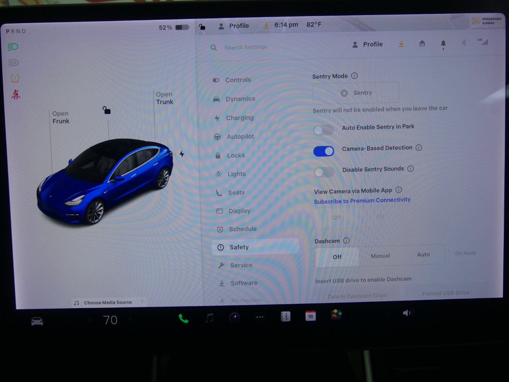Open the owner's manual info app
Screen dimensions: 509x382
coord(285,316)
